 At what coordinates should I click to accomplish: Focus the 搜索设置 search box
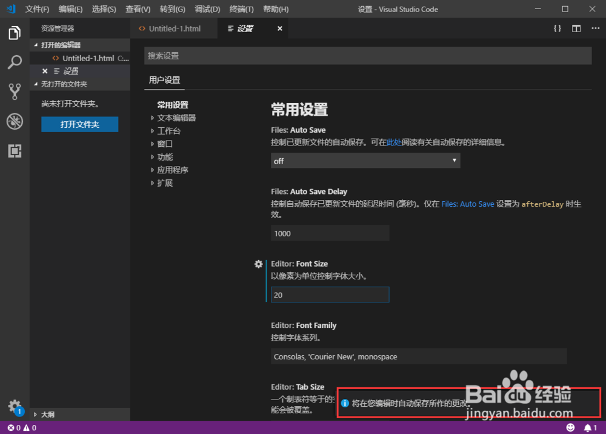click(368, 56)
